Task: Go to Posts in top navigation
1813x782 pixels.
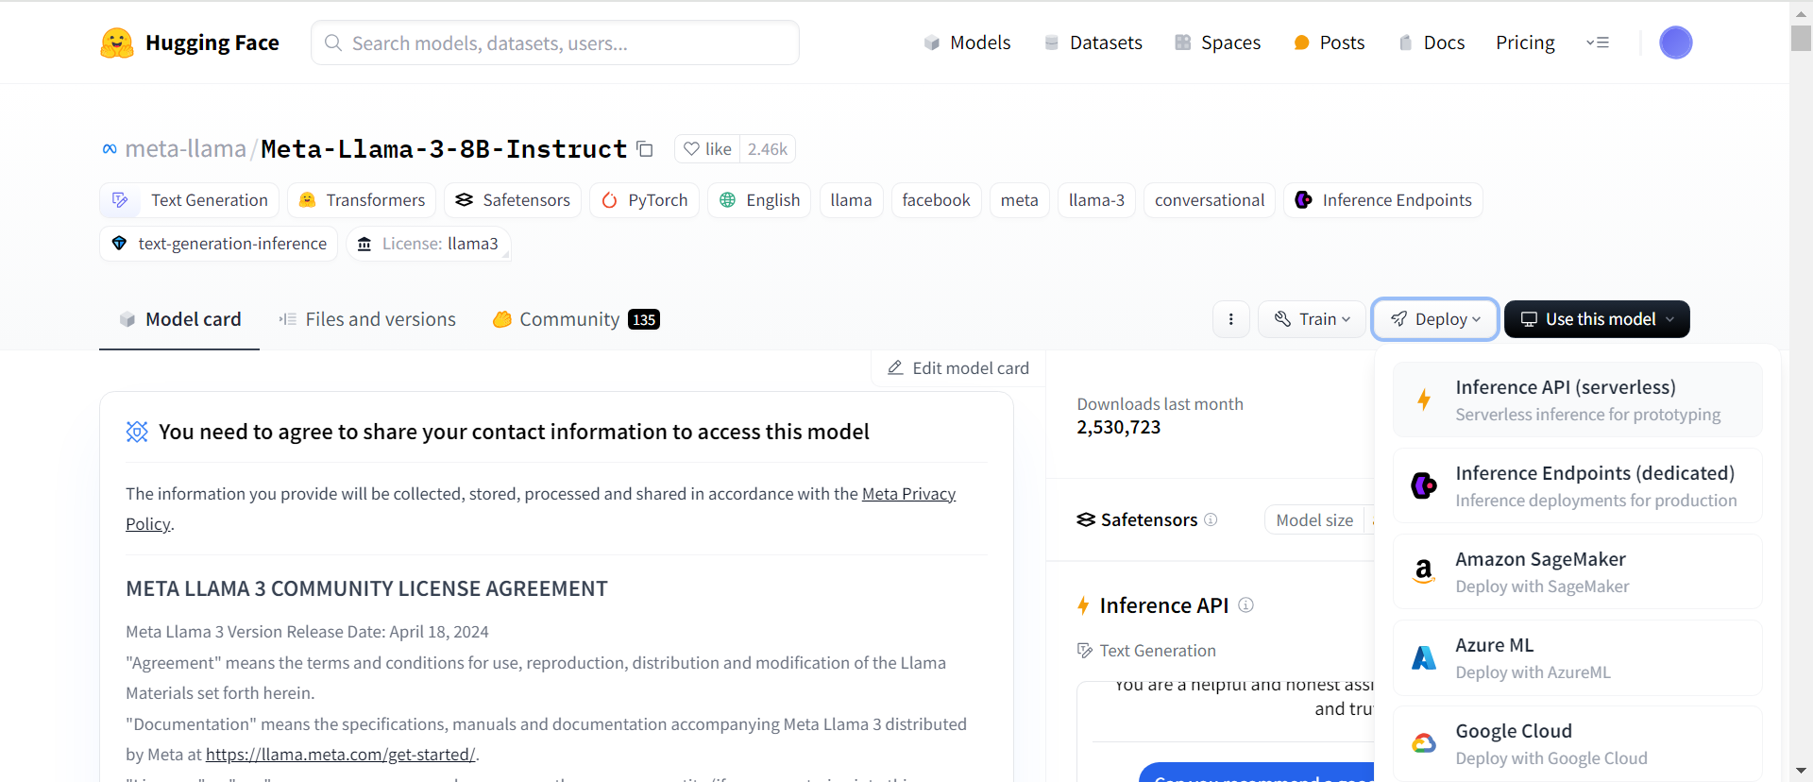Action: click(1329, 42)
